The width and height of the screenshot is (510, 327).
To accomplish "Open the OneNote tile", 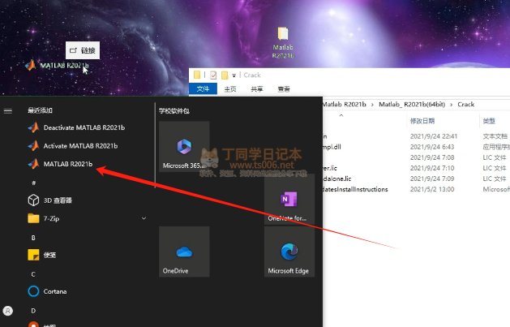I will tap(289, 199).
